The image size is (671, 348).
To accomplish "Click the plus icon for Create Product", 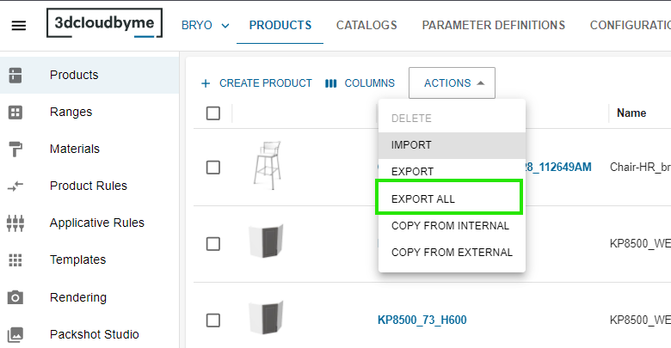I will (206, 83).
